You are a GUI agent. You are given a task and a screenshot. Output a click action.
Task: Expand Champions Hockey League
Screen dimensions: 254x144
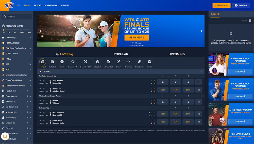point(30,75)
